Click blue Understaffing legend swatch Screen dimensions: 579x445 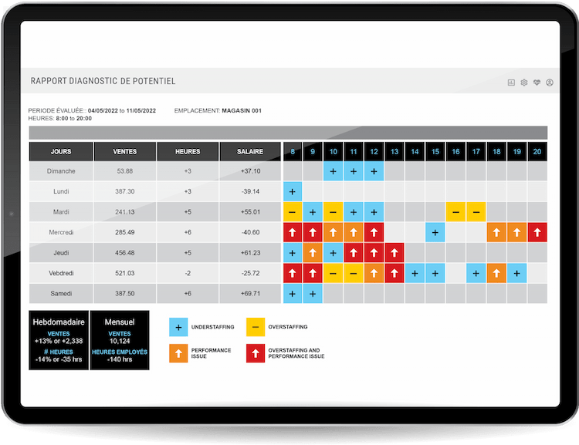click(178, 327)
